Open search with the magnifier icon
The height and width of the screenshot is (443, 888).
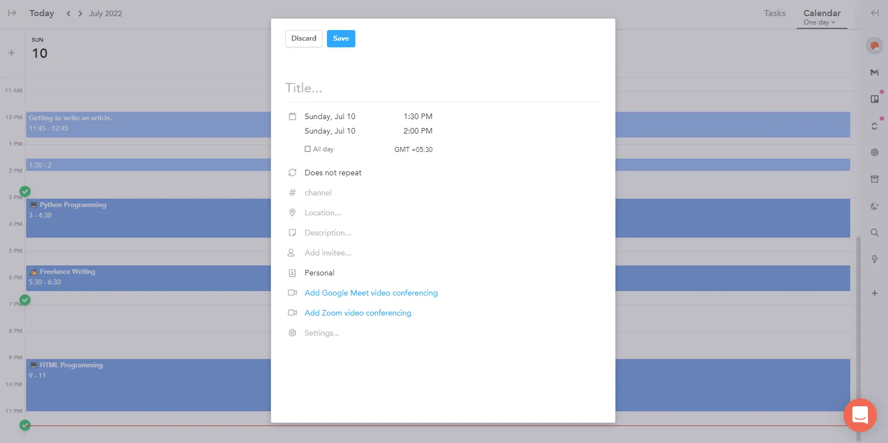point(875,233)
